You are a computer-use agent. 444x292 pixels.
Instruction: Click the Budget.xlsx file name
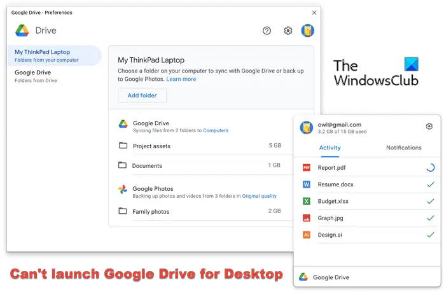click(333, 201)
